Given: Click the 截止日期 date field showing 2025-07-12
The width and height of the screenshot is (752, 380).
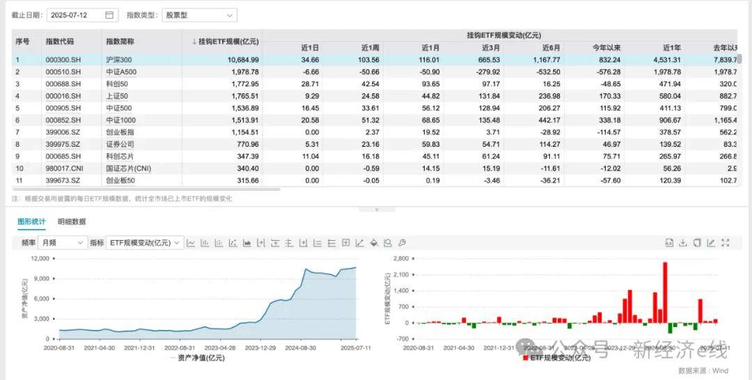Looking at the screenshot, I should click(x=82, y=15).
